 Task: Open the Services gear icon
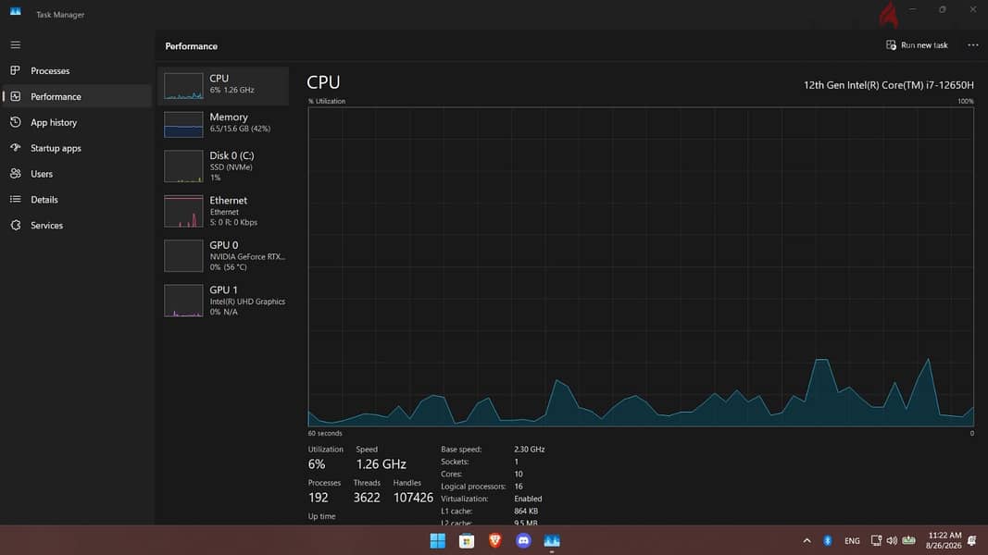coord(15,226)
